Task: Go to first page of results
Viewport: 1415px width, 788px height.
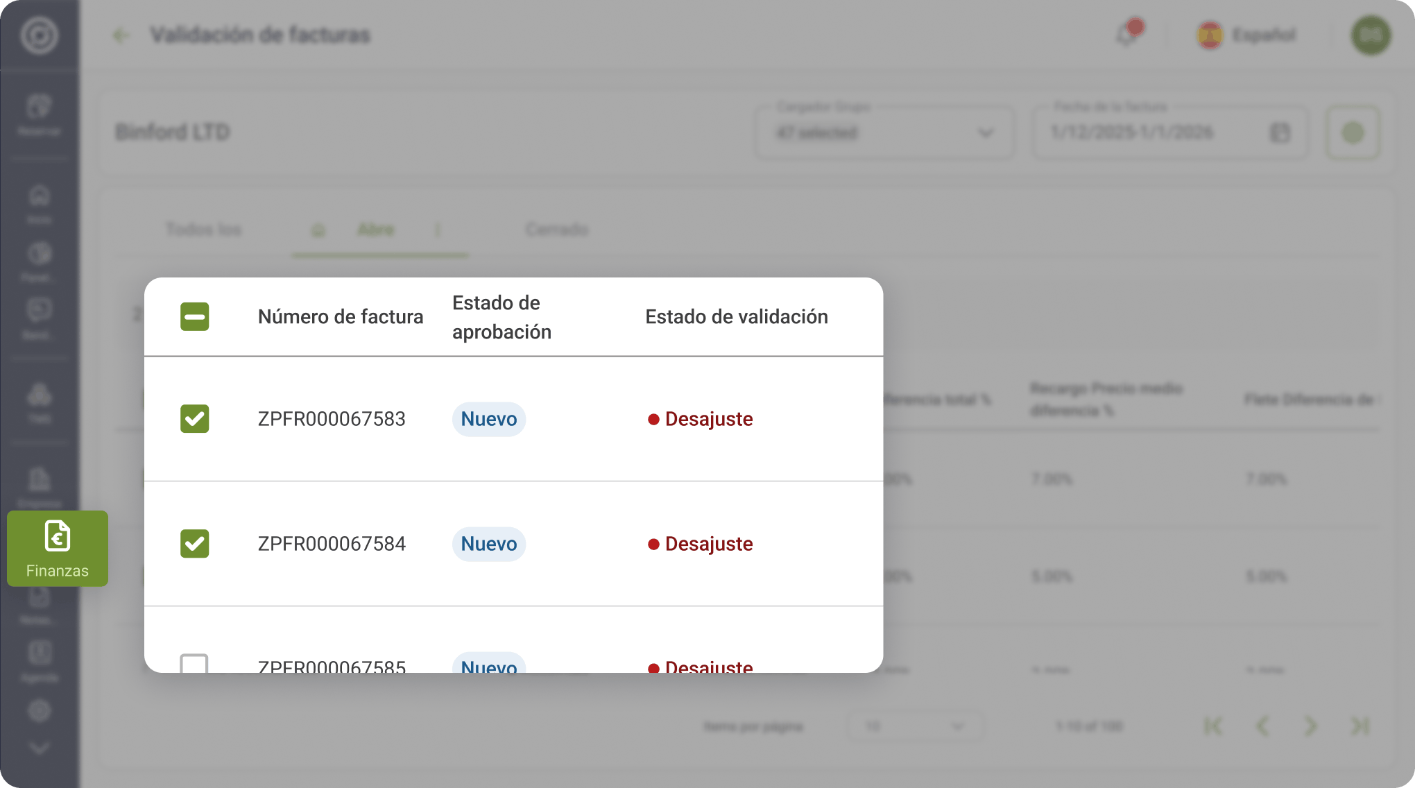Action: [1213, 726]
